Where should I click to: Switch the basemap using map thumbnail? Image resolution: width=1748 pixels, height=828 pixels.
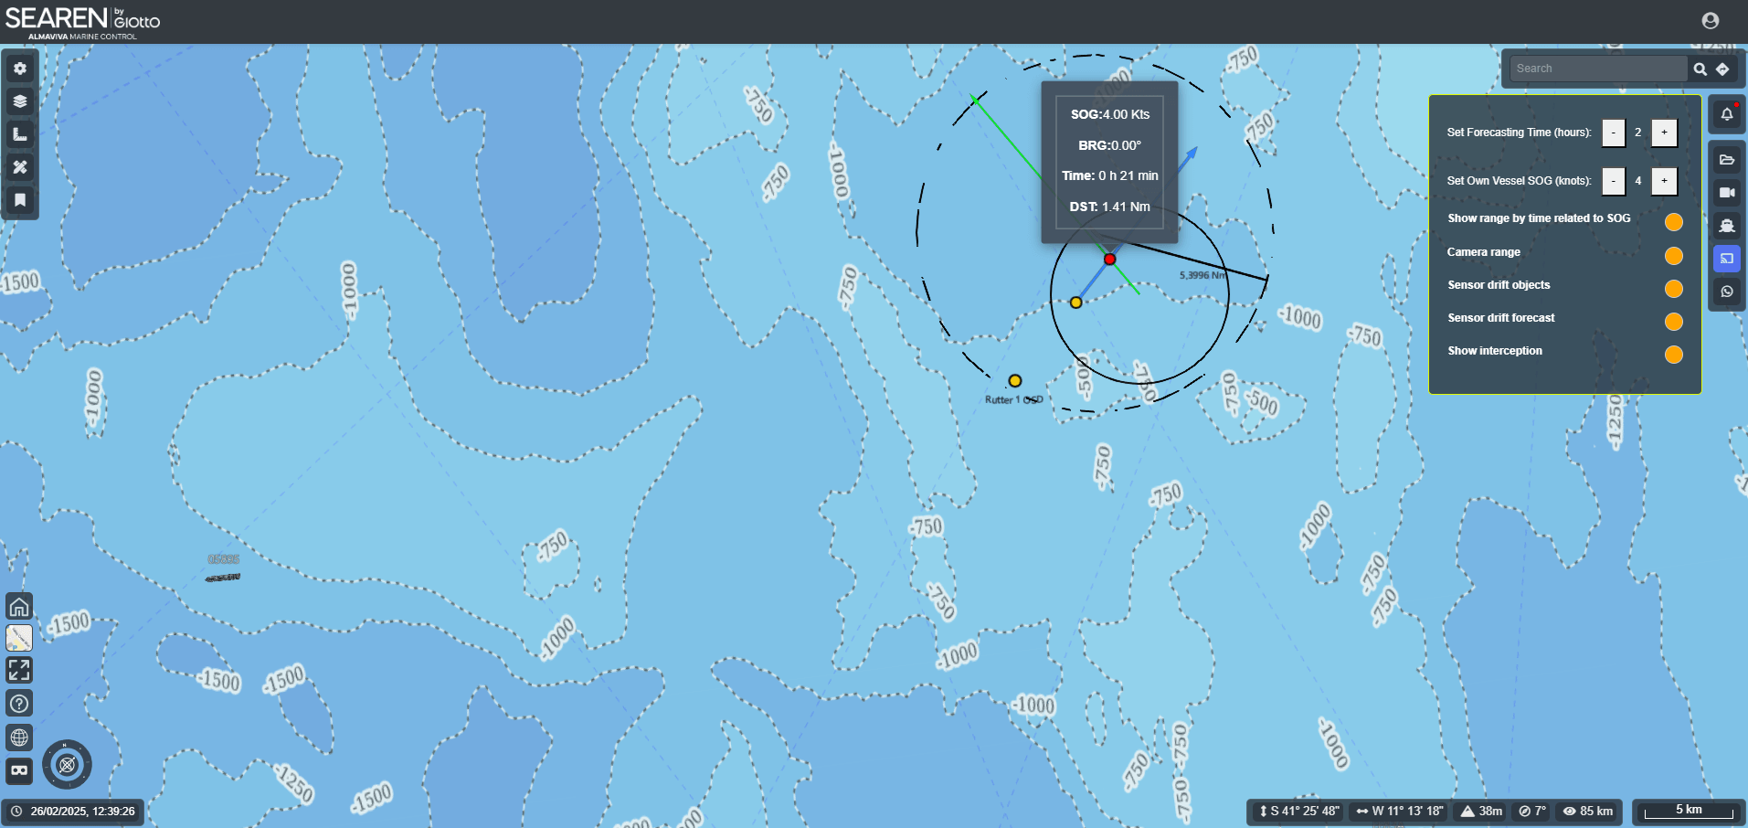[x=19, y=638]
